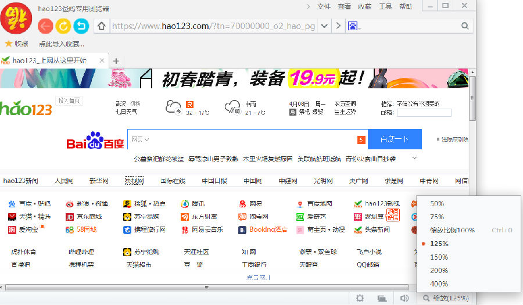Open the 东方财富 icon
The width and height of the screenshot is (523, 305).
click(x=185, y=217)
